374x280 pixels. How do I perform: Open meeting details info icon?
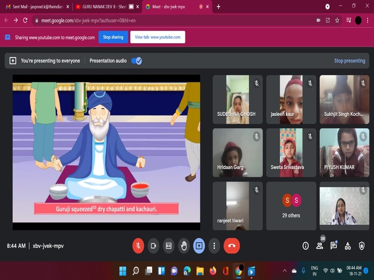pyautogui.click(x=306, y=246)
